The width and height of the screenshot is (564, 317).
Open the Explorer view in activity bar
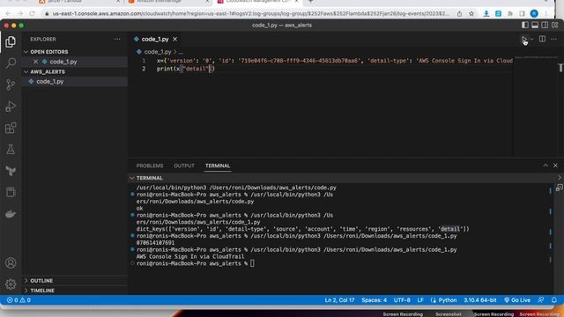pyautogui.click(x=11, y=41)
